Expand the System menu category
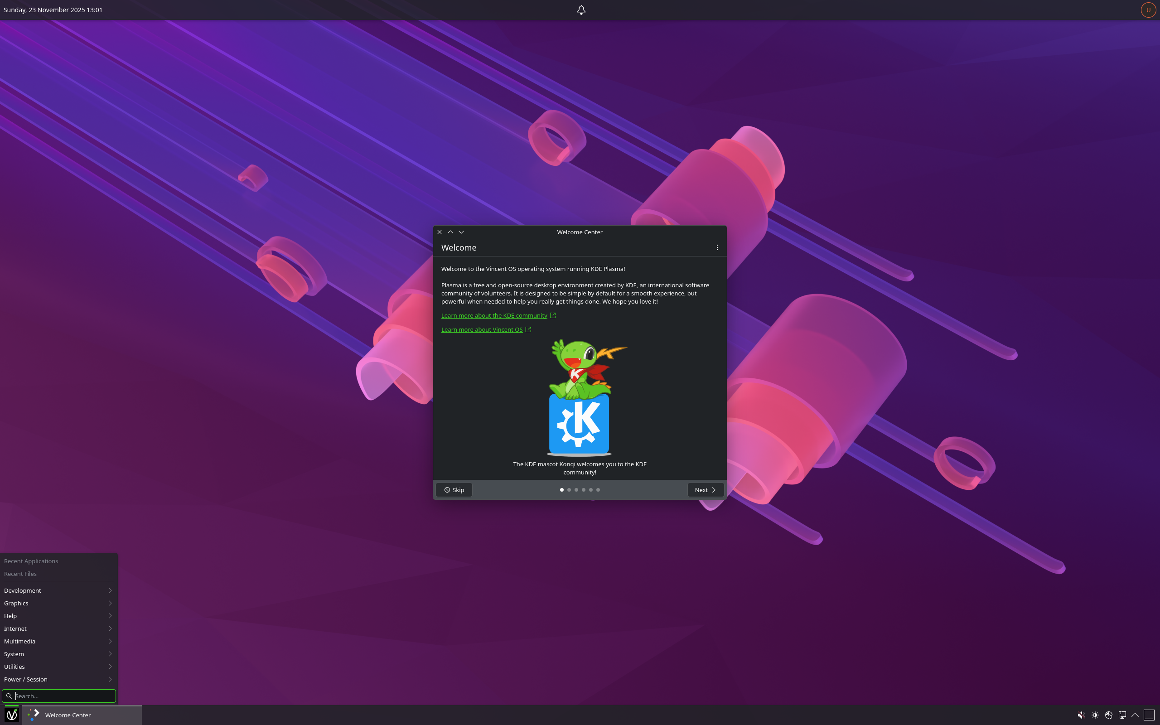 (x=58, y=654)
